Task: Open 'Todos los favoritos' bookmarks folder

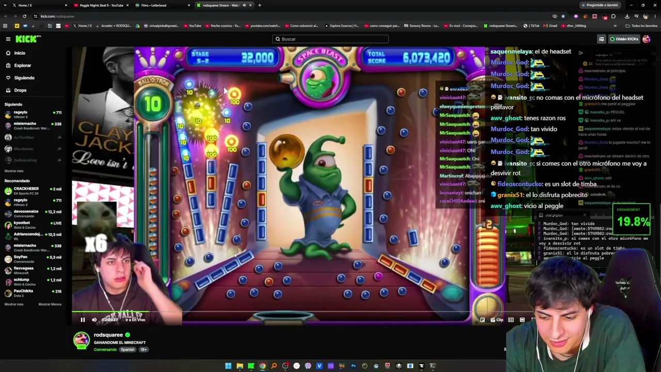Action: (642, 26)
